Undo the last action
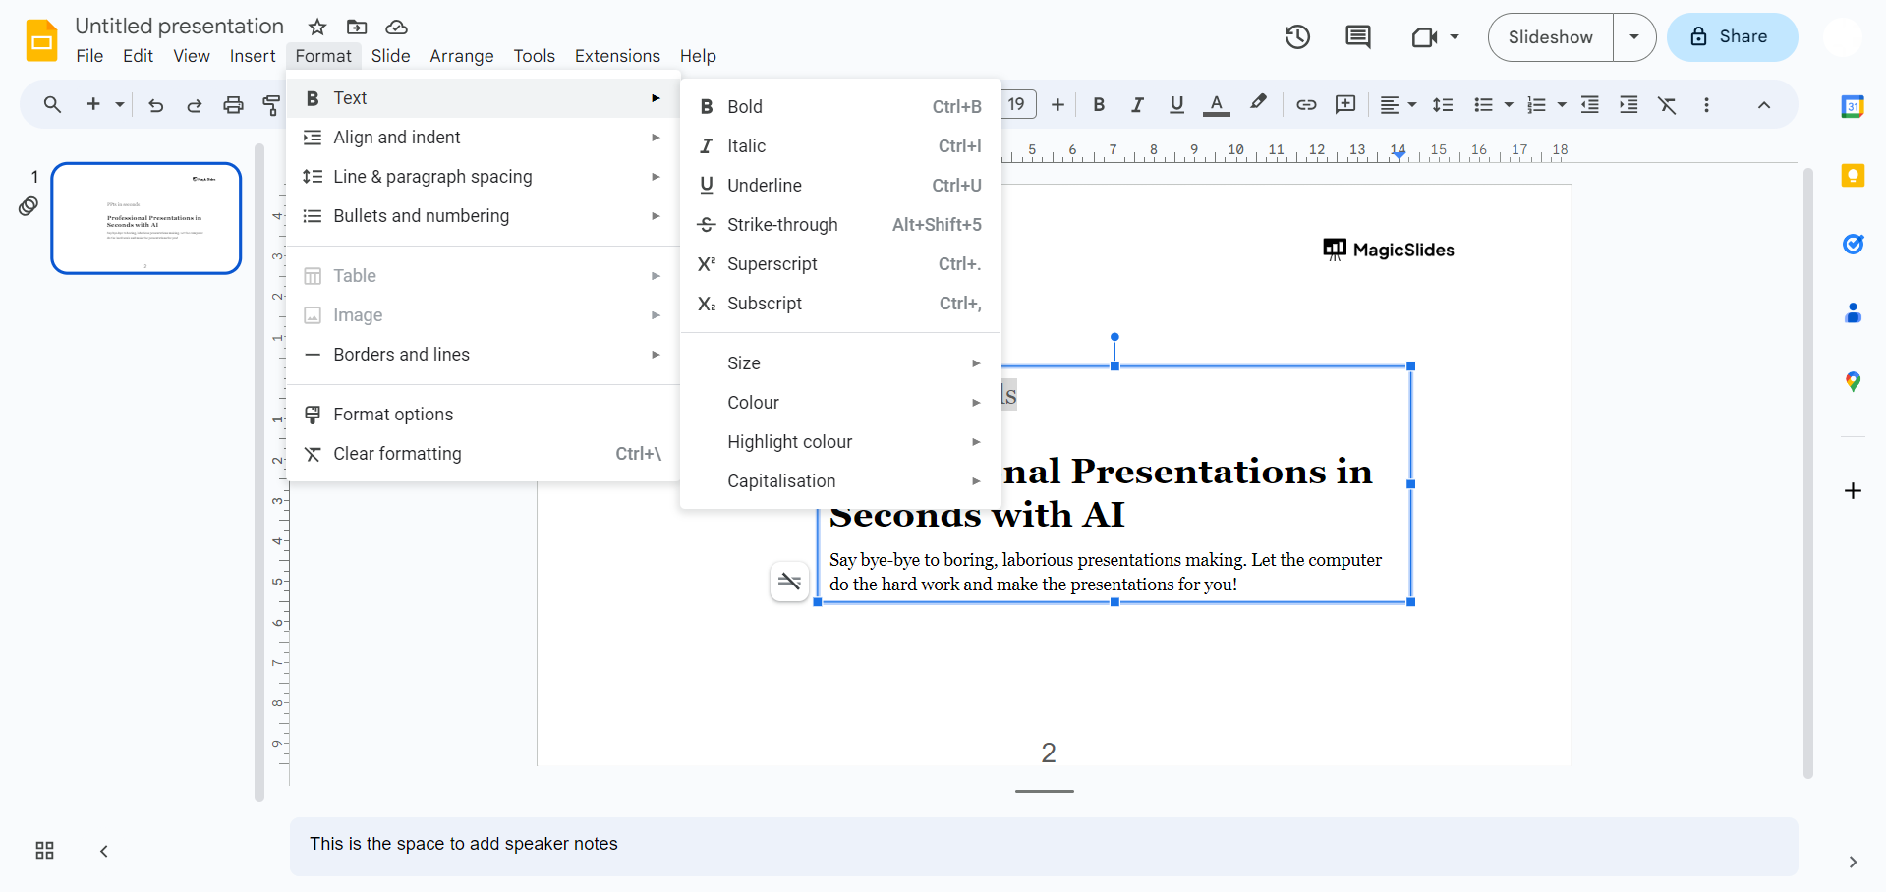Viewport: 1886px width, 892px height. click(x=155, y=105)
